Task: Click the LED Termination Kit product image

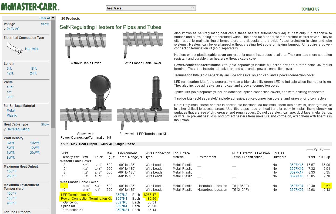Action: point(143,103)
